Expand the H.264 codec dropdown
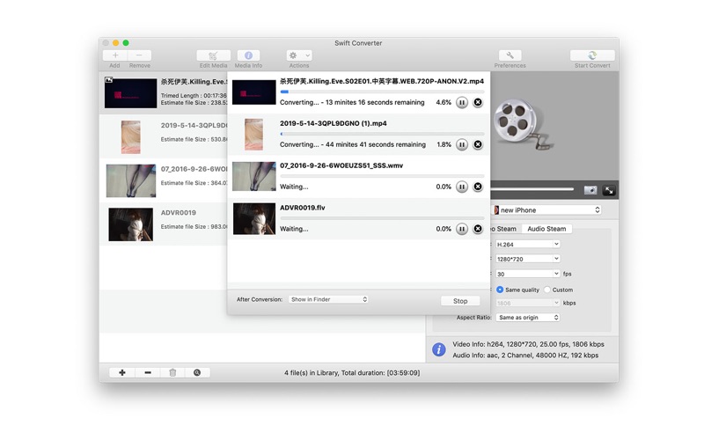Viewport: 704px width, 440px height. [x=526, y=244]
